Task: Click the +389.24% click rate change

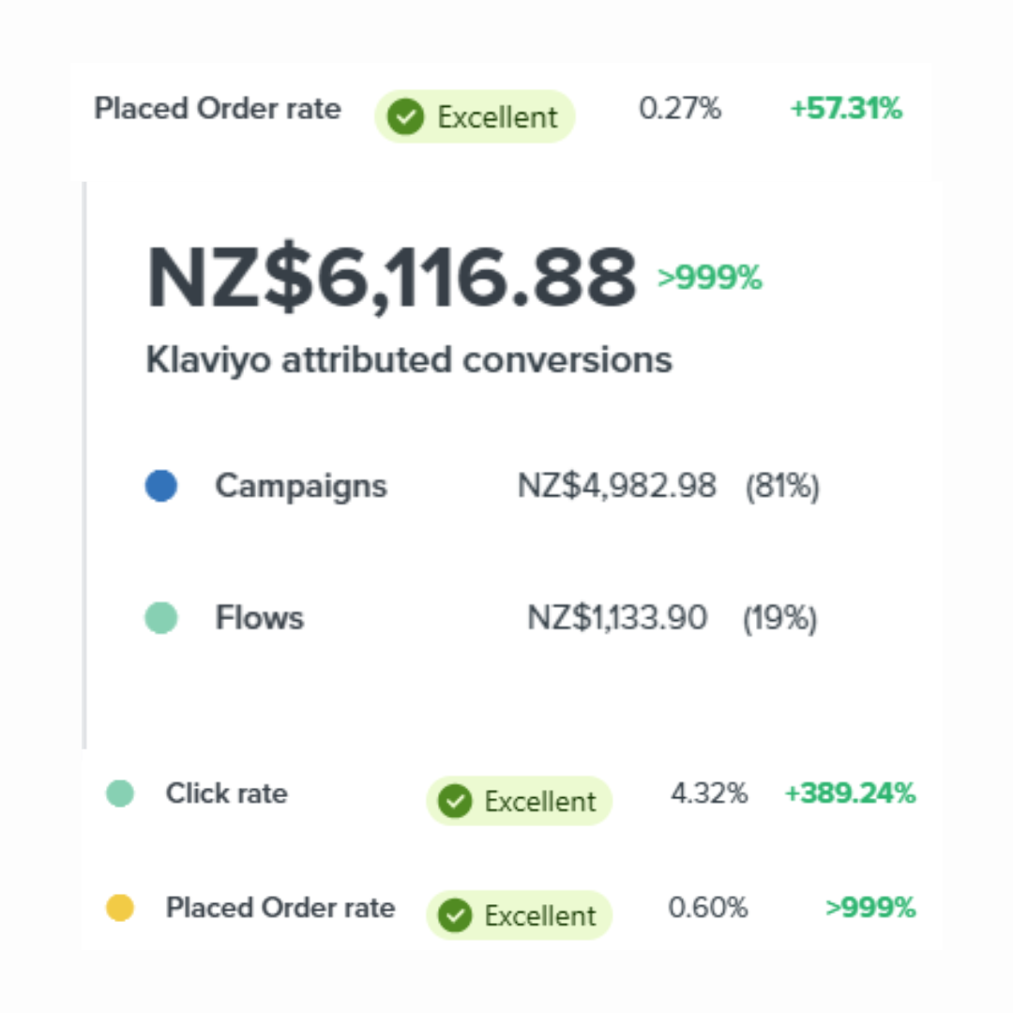Action: [x=849, y=794]
